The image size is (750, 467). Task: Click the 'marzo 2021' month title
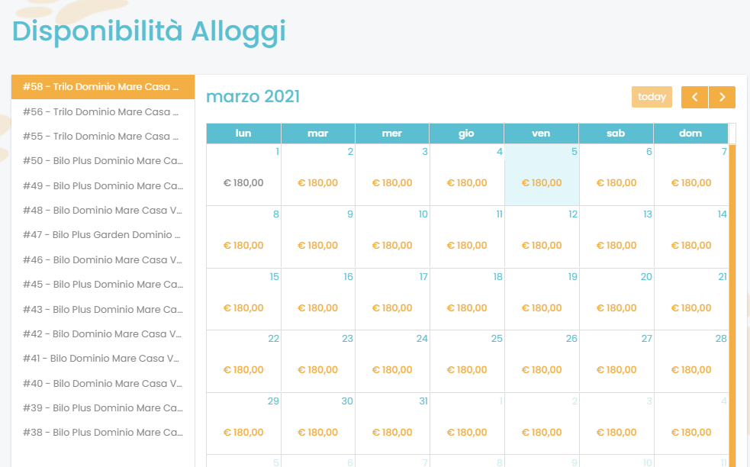coord(253,97)
